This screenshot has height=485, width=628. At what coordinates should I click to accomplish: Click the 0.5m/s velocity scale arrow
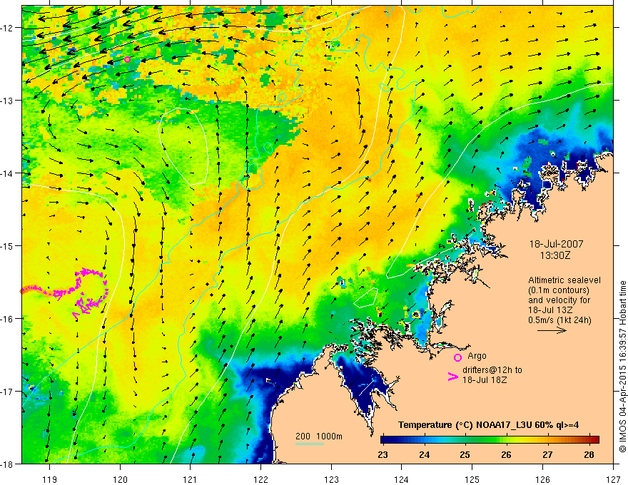(x=552, y=330)
